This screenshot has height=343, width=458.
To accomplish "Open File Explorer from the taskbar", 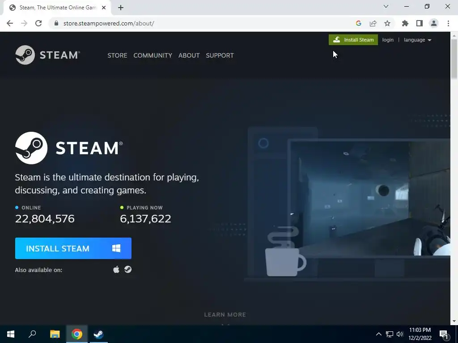I will [55, 334].
